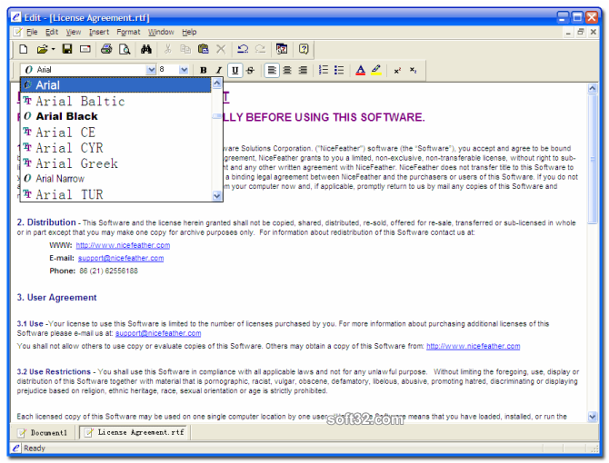This screenshot has height=463, width=609.
Task: Click document scroll down arrow
Action: (592, 417)
